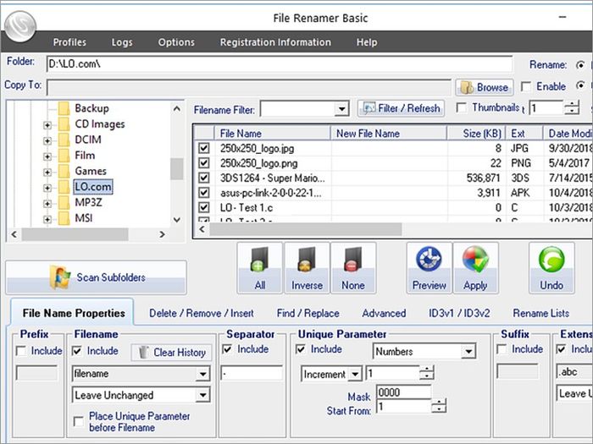Open the Backup folder icon in tree
Viewport: 593px width, 444px height.
pos(64,108)
